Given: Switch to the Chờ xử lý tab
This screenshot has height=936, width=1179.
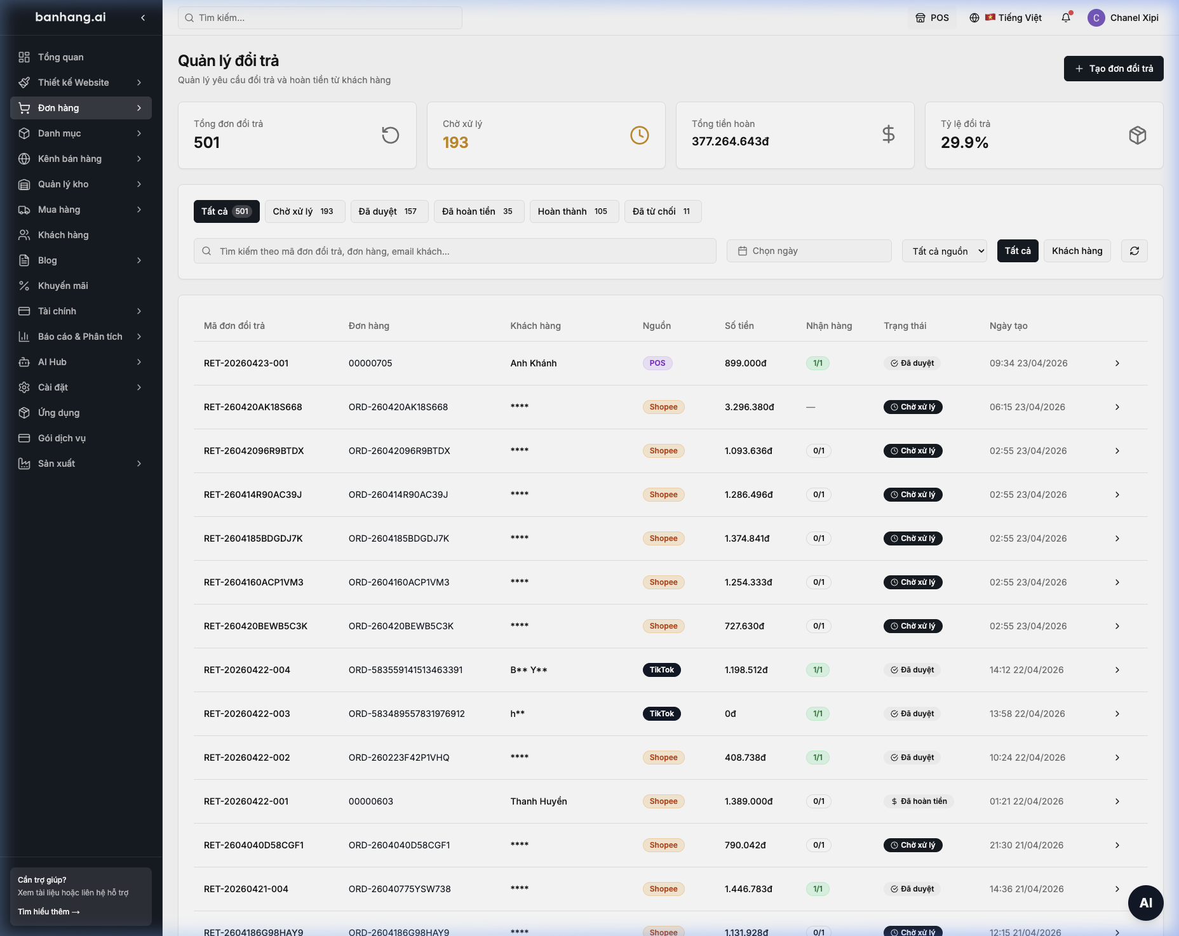Looking at the screenshot, I should (x=304, y=211).
